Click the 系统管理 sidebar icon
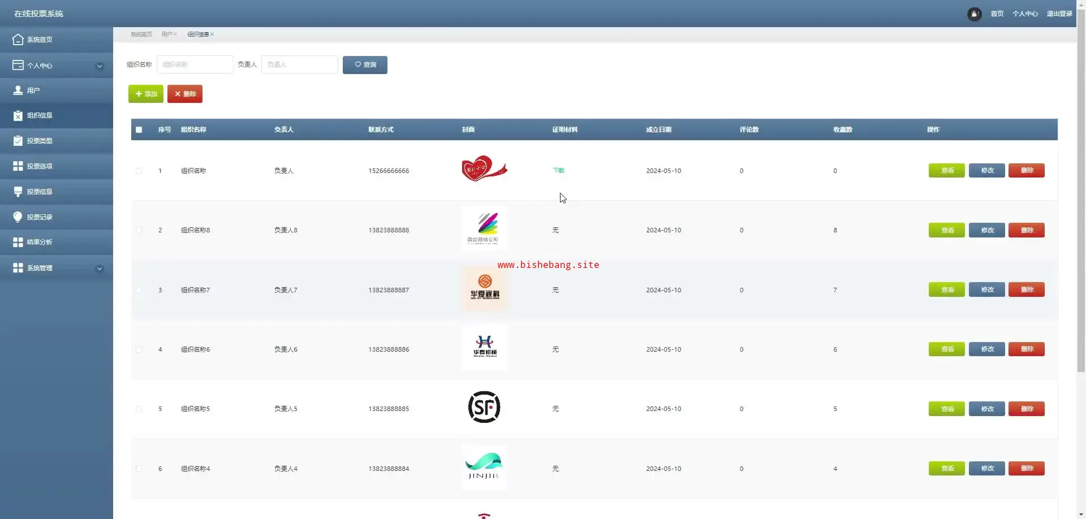1086x519 pixels. [x=18, y=268]
